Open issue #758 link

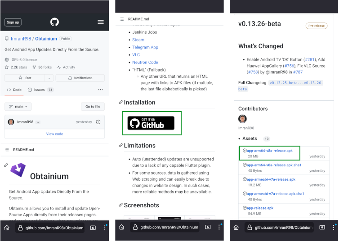pos(253,72)
